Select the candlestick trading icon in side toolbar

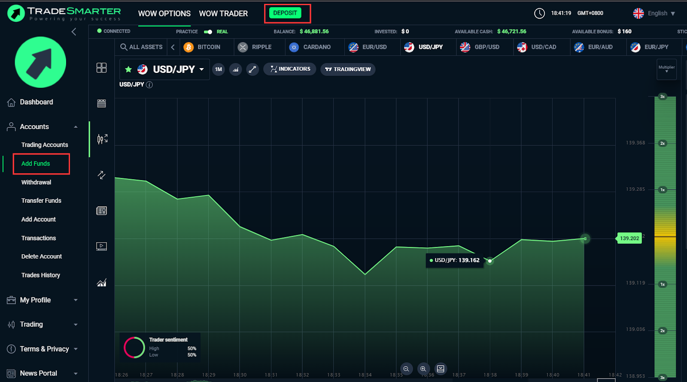[102, 139]
